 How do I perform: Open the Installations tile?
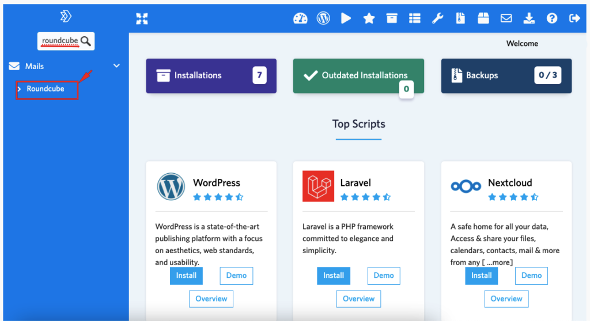pos(211,75)
